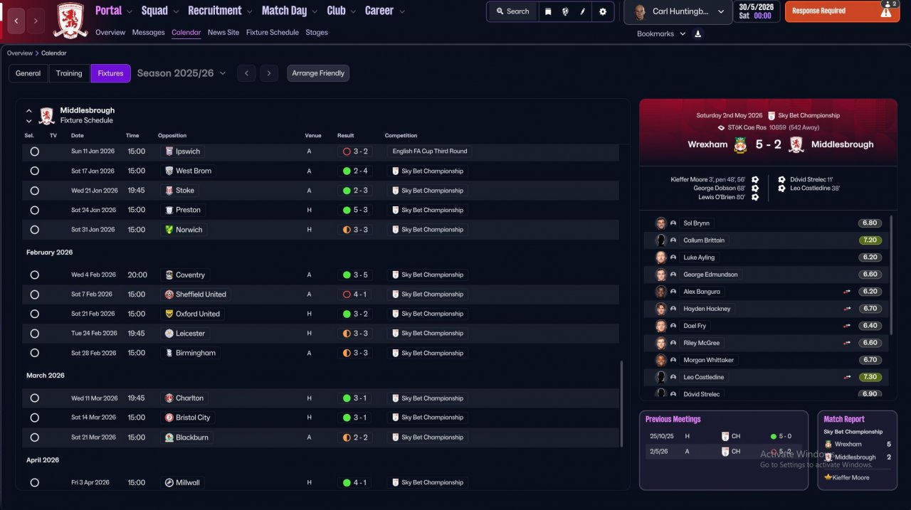Click the bookmarks download icon
The height and width of the screenshot is (510, 911).
[698, 33]
